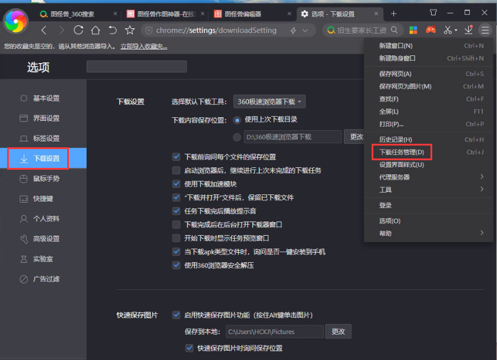Open a new tab with plus
Viewport: 497px width, 360px height.
[394, 14]
